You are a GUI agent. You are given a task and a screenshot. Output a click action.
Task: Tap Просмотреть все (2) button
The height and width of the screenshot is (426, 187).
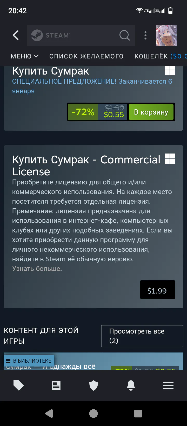142,336
